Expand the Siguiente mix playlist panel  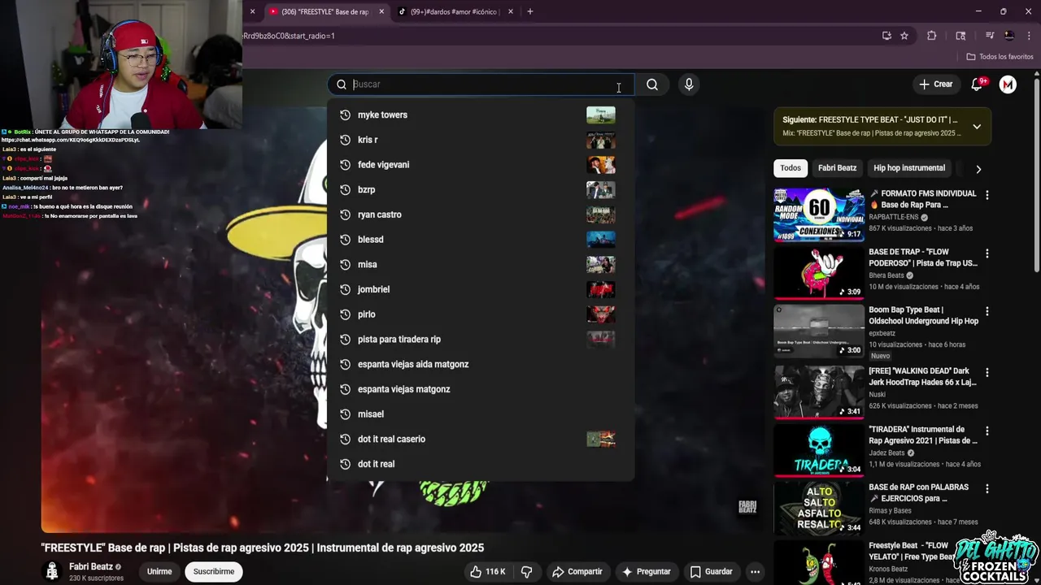[x=977, y=127]
